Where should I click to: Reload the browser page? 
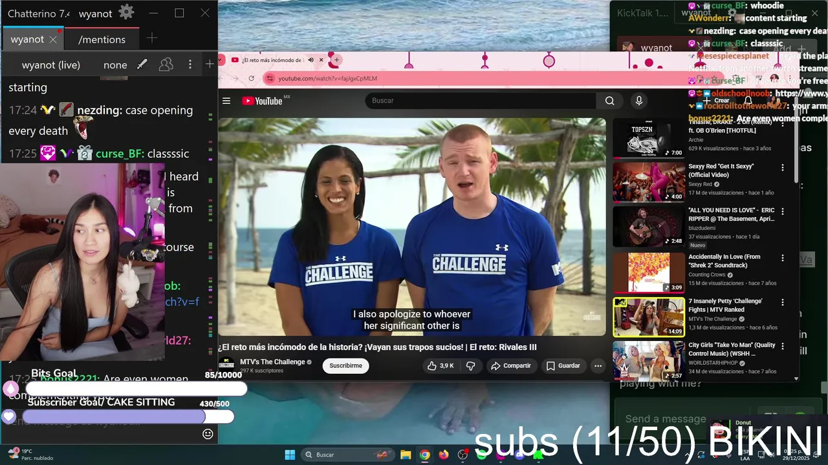[252, 78]
